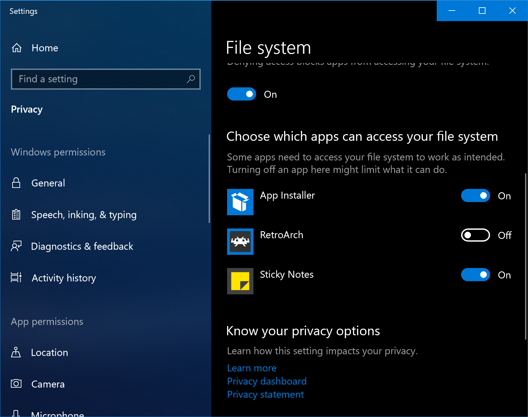Click the Learn more link
528x417 pixels.
pyautogui.click(x=251, y=368)
